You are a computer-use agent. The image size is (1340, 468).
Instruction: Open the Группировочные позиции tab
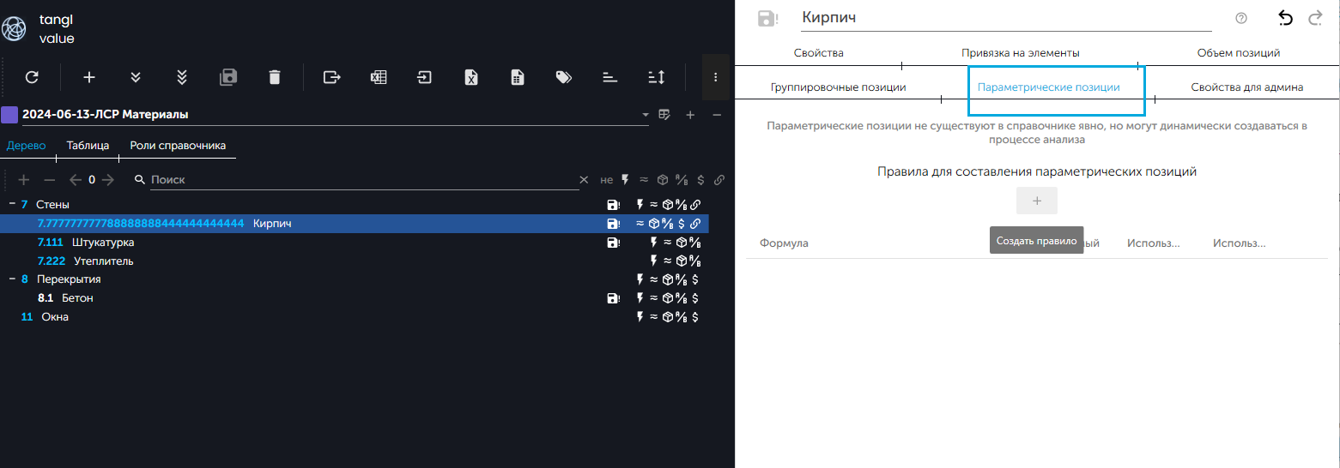point(838,87)
